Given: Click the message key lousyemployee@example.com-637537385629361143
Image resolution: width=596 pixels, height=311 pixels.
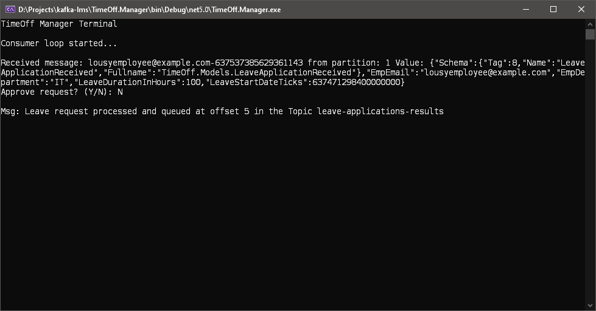Looking at the screenshot, I should click(x=195, y=63).
